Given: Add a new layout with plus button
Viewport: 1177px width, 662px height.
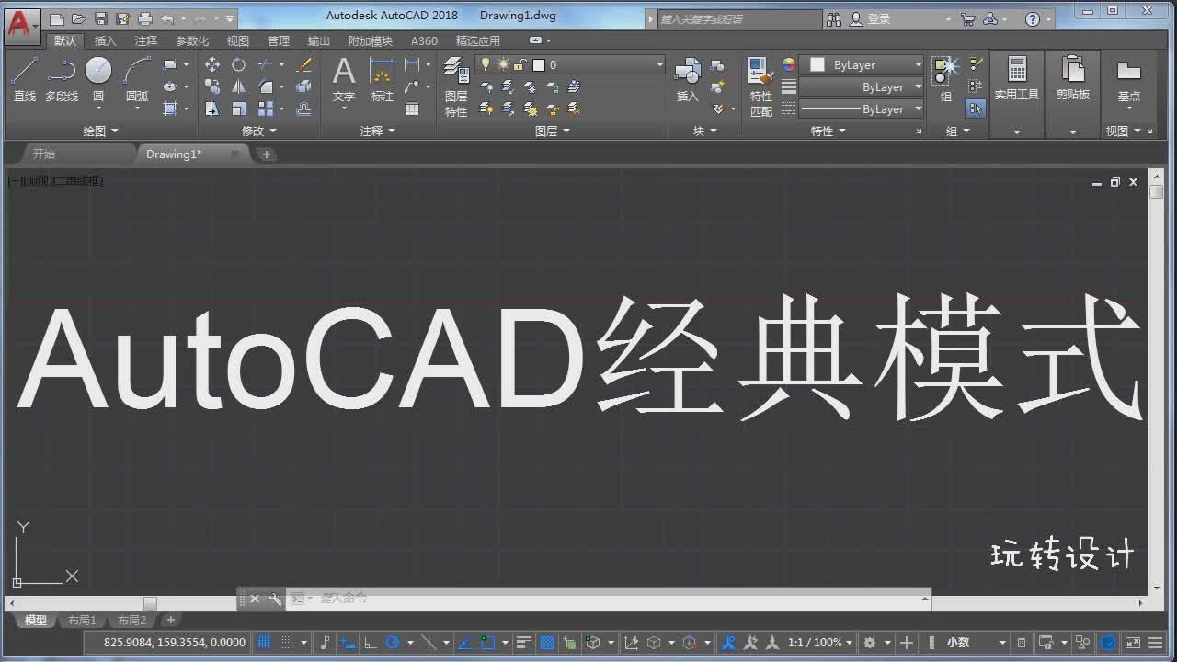Looking at the screenshot, I should tap(170, 620).
